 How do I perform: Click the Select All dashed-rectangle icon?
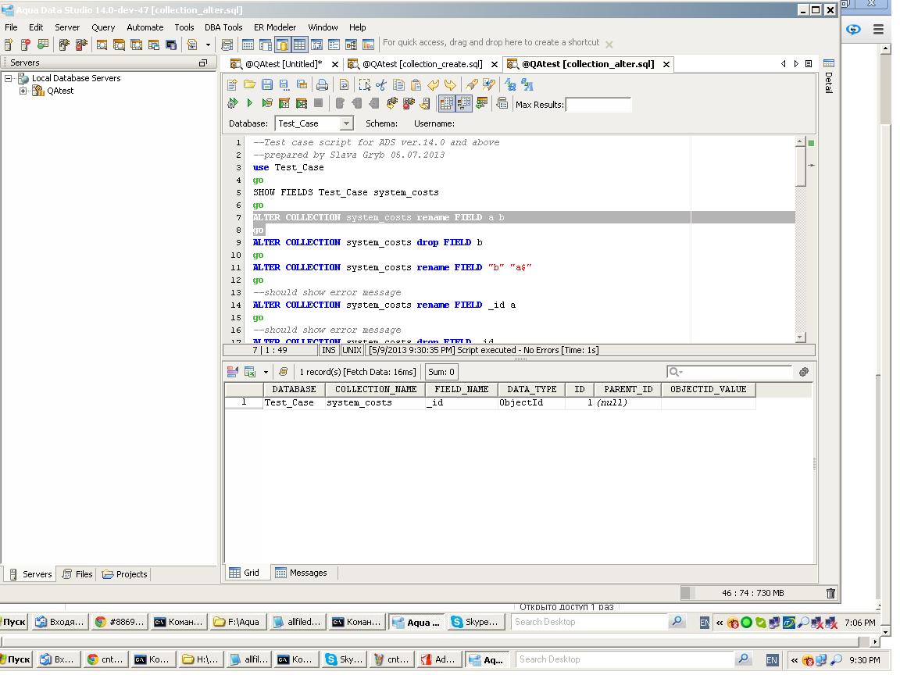365,85
